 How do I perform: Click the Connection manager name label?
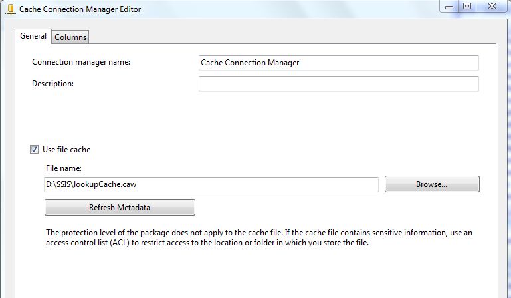point(81,62)
